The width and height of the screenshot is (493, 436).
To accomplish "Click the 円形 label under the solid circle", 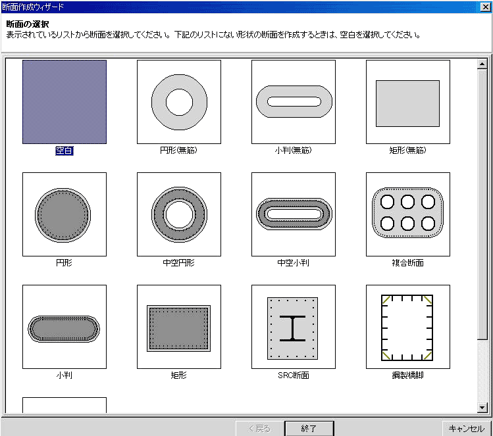I will [x=64, y=262].
